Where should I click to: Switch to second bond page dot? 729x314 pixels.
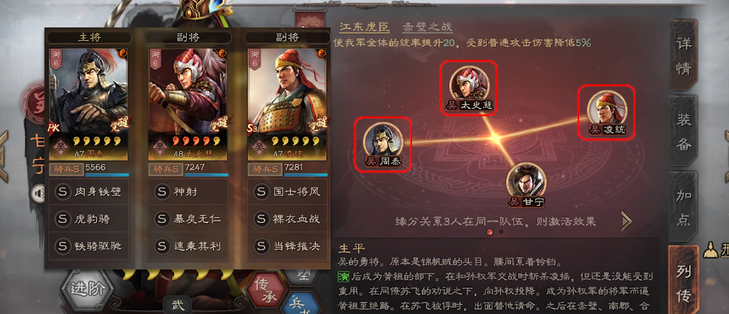tap(501, 231)
